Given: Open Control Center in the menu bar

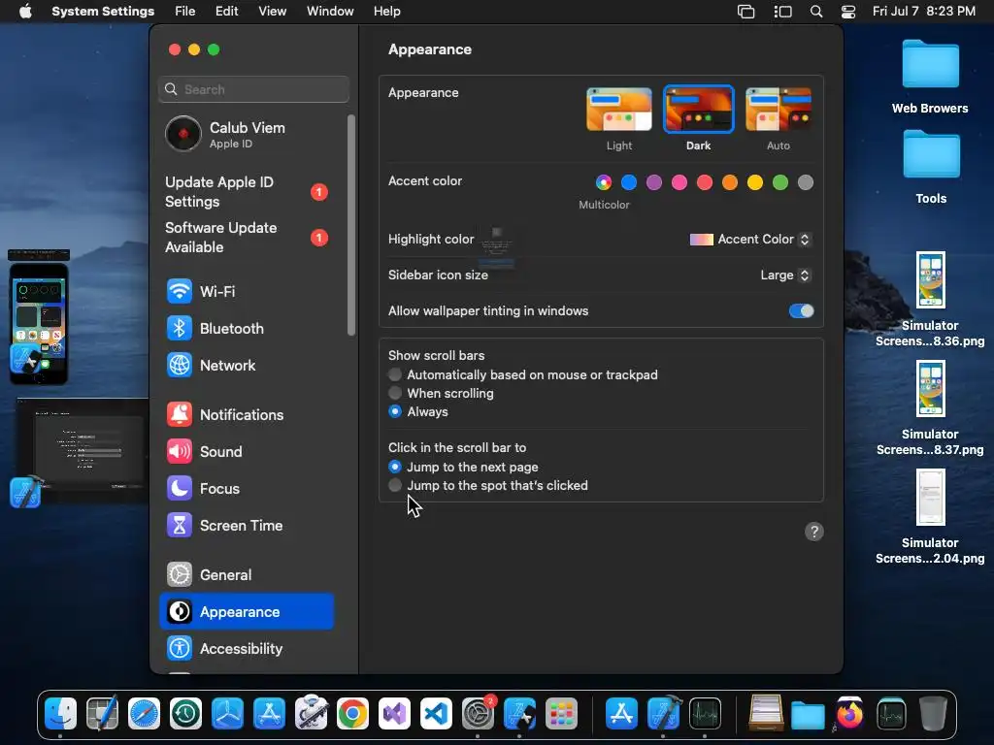Looking at the screenshot, I should pyautogui.click(x=848, y=12).
